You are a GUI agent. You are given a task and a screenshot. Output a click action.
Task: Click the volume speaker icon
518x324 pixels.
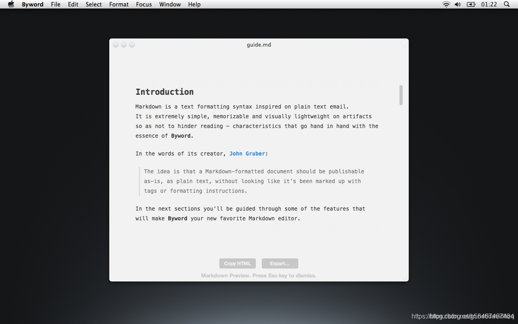[458, 4]
